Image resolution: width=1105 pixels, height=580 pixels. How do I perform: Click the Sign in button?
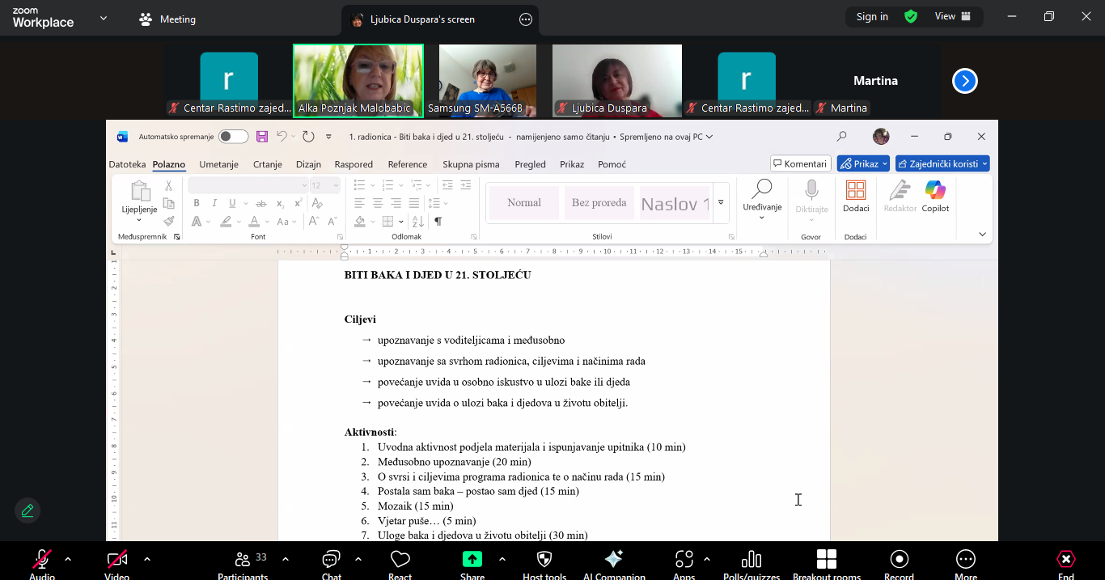pos(872,16)
